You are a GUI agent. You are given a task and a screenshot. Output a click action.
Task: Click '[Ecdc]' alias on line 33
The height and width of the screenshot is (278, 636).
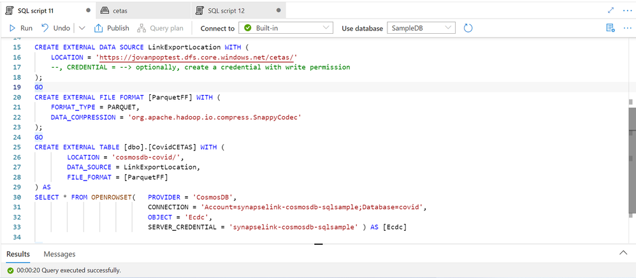pos(394,227)
